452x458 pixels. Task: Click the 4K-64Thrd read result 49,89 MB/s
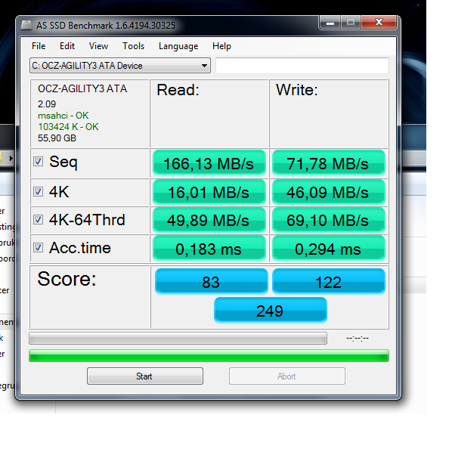click(209, 220)
